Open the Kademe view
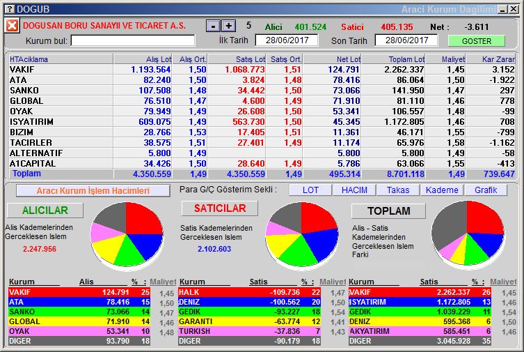The width and height of the screenshot is (524, 352). pyautogui.click(x=442, y=190)
